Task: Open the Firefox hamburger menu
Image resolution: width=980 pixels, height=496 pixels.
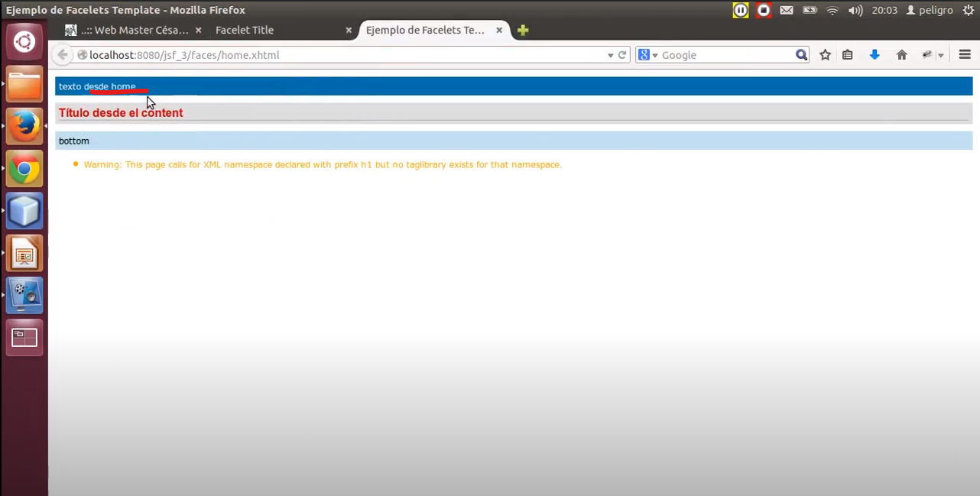Action: coord(965,55)
